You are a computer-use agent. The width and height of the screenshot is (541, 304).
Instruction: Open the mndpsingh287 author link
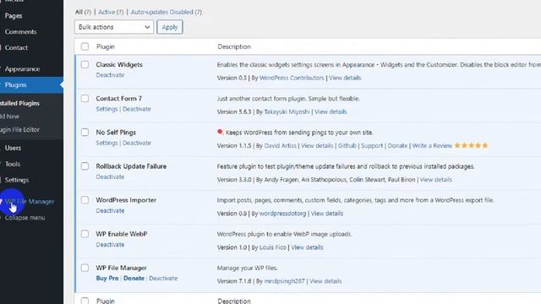tap(284, 281)
